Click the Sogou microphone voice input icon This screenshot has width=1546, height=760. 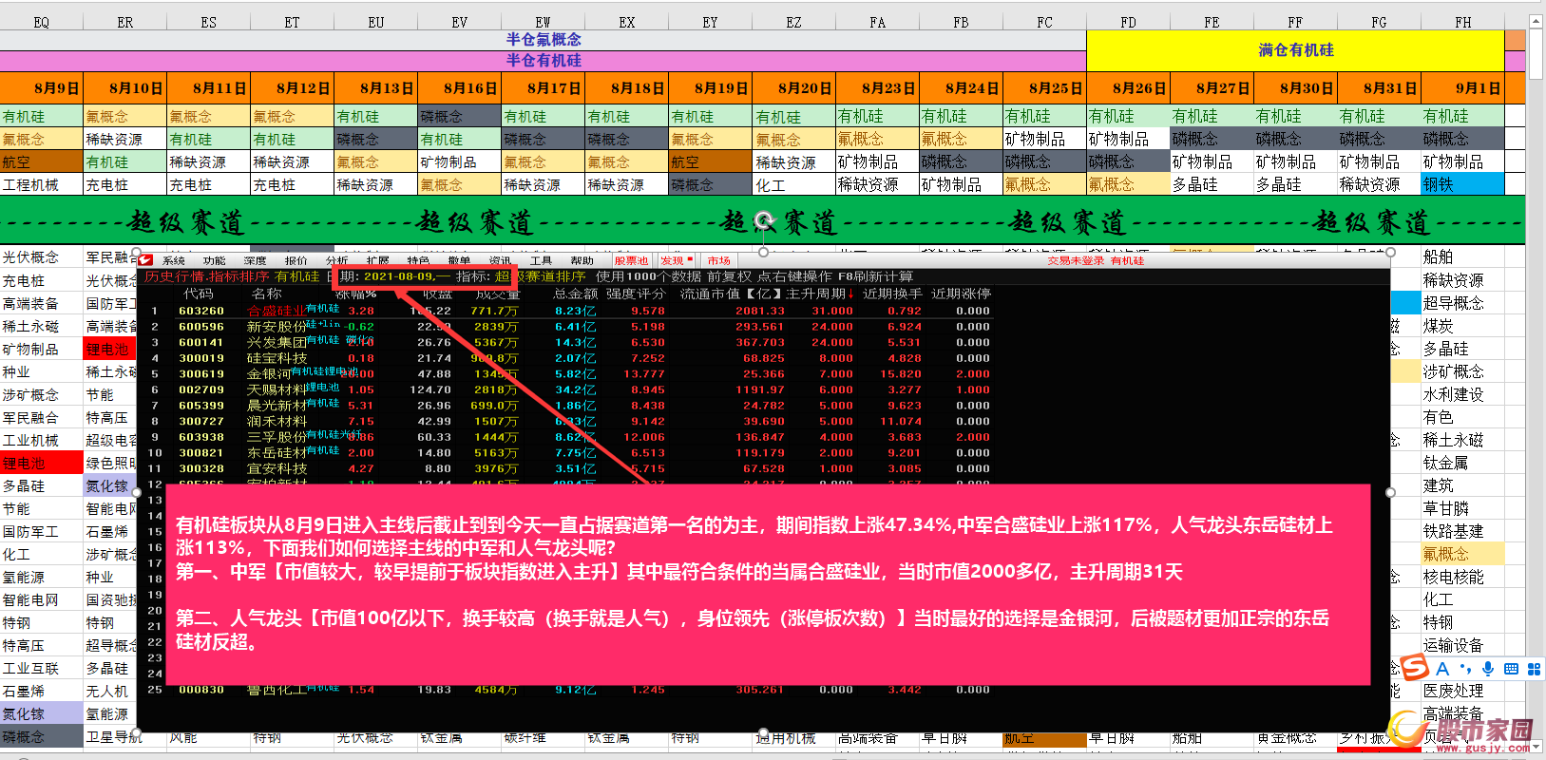click(1488, 669)
